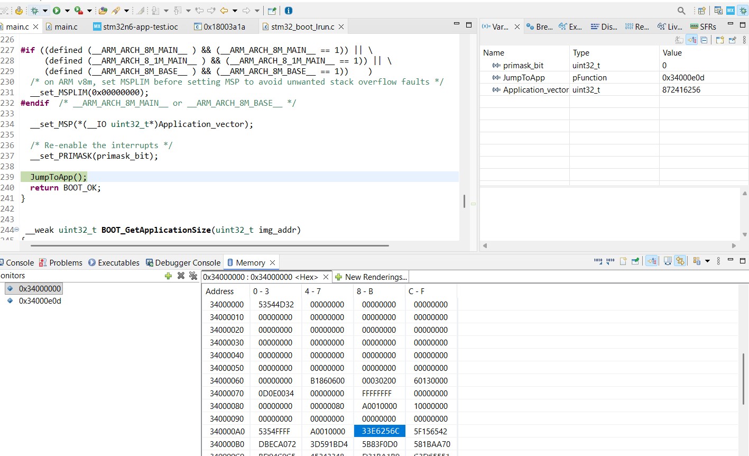Select the 0x34000e0d memory monitor
The image size is (749, 456).
[40, 302]
